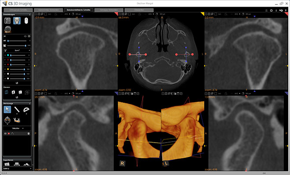Viewport: 290px width, 175px height.
Task: Open the airway head tool icon
Action: click(x=7, y=120)
